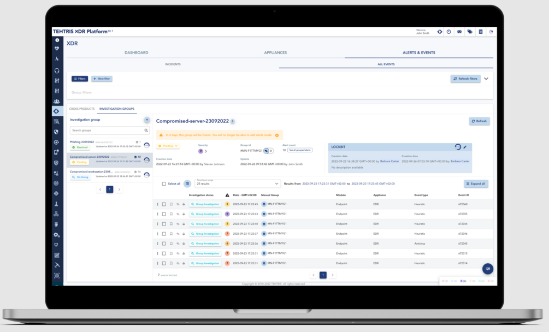Open the chat bubble button bottom right
The image size is (549, 332).
(488, 269)
